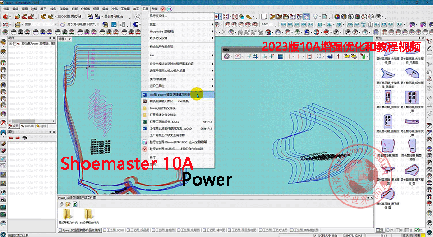Choose 工作笔记及软件使用方法-WORD entry

click(x=178, y=129)
